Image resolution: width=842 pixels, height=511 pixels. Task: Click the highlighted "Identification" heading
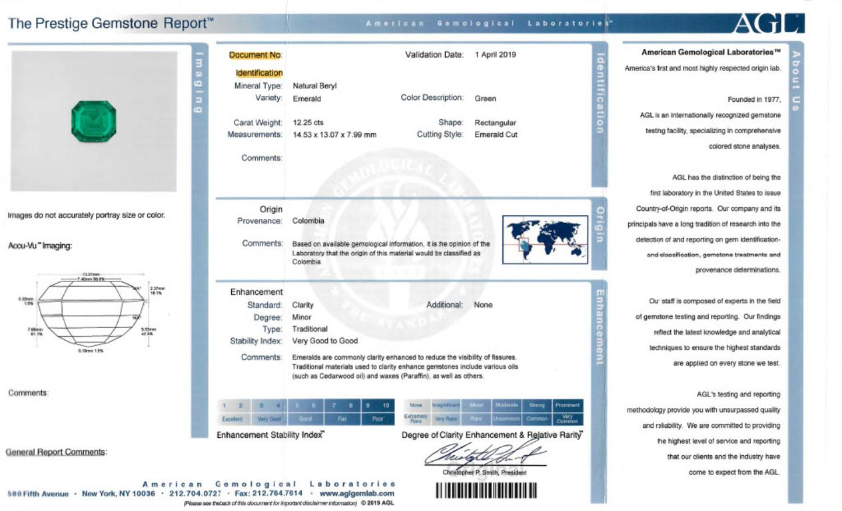point(259,73)
